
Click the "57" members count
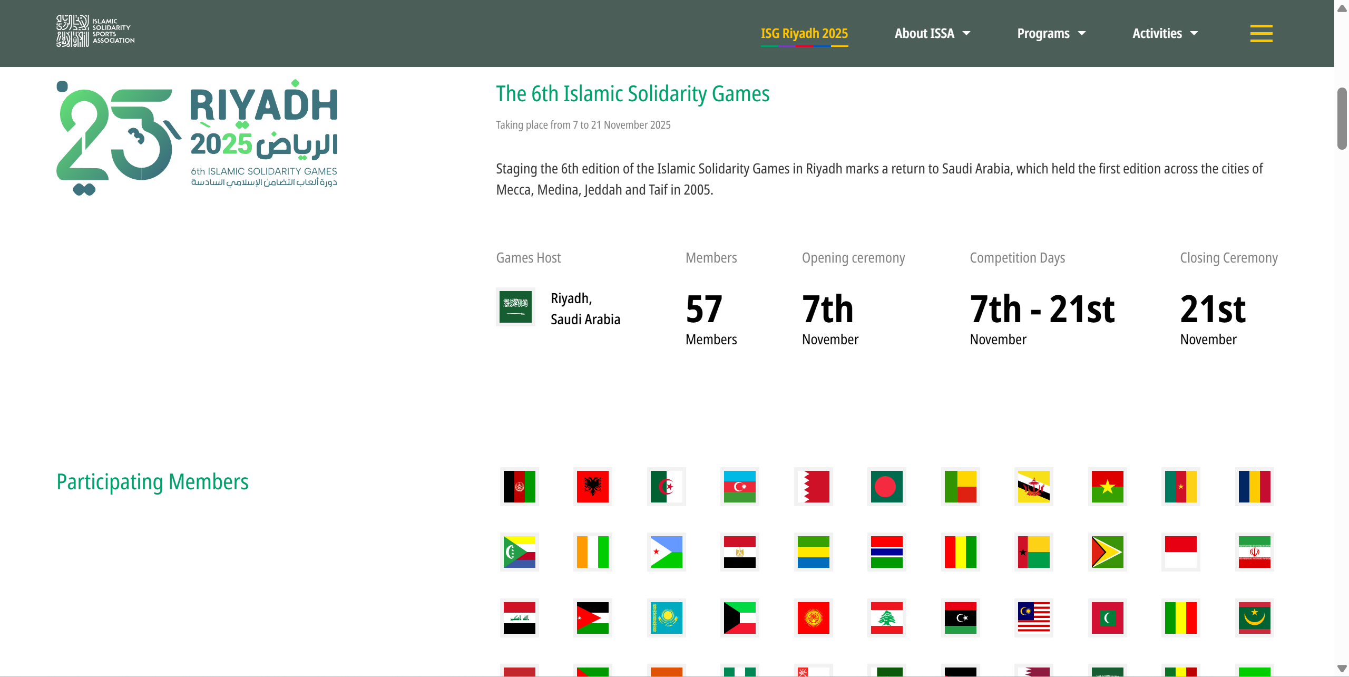pos(704,309)
